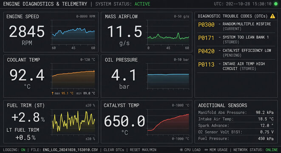Click the catalyst temp red chart
This screenshot has height=153, width=281.
[x=168, y=122]
